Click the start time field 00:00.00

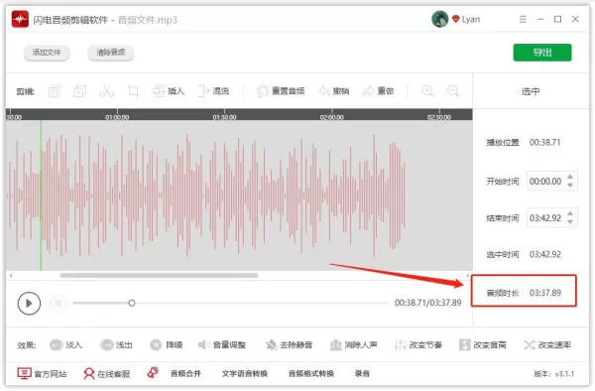click(545, 181)
